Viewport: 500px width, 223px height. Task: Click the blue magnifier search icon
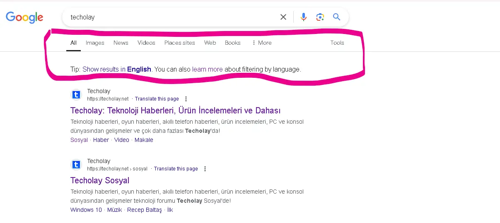click(336, 17)
